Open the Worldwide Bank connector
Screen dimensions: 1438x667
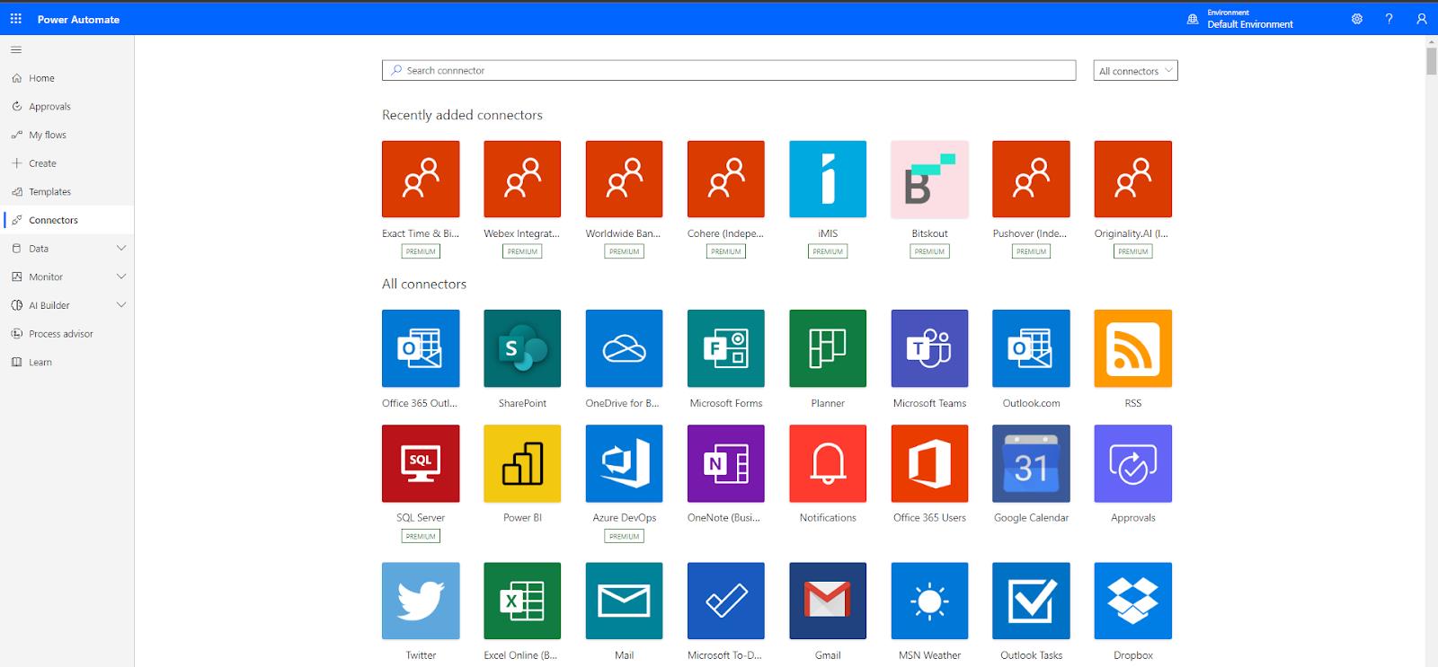click(624, 179)
